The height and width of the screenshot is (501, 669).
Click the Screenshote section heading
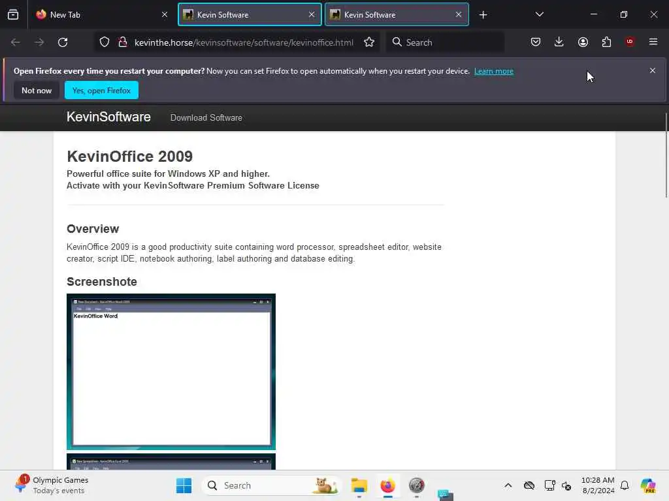[101, 282]
